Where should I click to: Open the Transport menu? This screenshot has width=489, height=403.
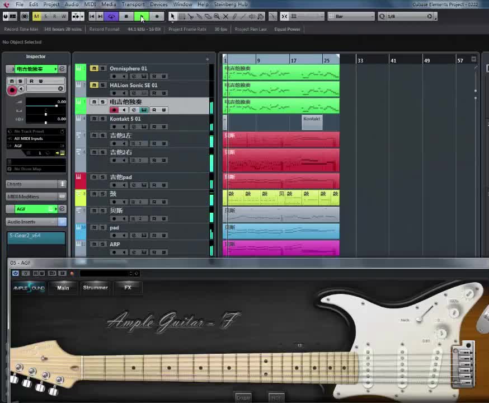coord(133,4)
